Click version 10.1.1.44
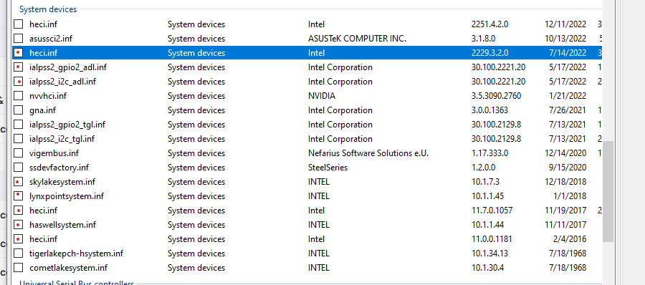The width and height of the screenshot is (645, 285). pyautogui.click(x=487, y=225)
